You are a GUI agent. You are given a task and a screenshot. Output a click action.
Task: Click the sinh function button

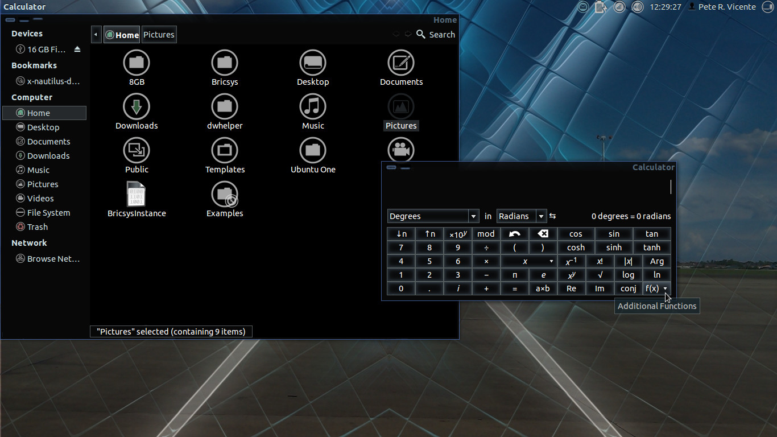point(614,248)
